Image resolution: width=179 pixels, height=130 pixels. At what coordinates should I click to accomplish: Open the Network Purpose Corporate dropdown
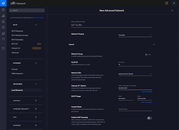(135, 35)
